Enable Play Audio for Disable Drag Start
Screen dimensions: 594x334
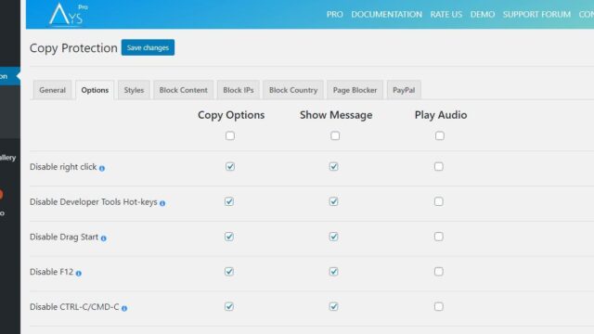click(x=439, y=237)
